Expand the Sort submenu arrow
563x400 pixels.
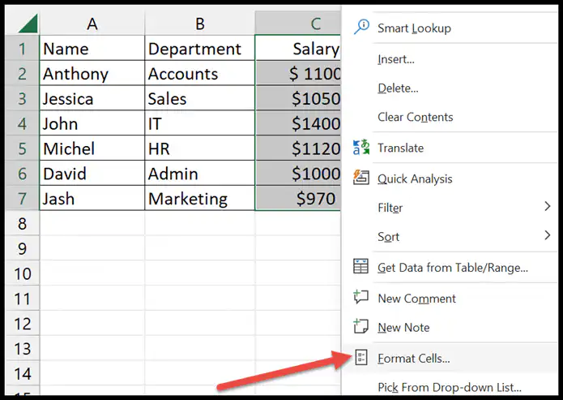547,235
